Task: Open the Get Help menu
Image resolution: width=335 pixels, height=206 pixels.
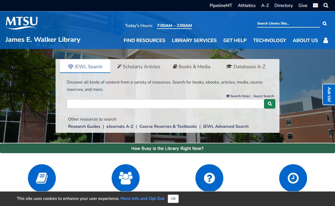Action: pyautogui.click(x=235, y=40)
